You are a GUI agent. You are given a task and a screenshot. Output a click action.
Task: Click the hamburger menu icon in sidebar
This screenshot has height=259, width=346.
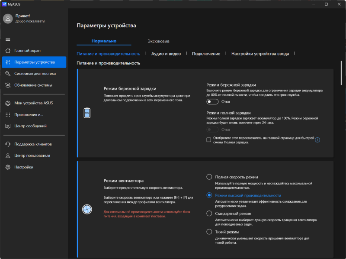click(x=8, y=39)
